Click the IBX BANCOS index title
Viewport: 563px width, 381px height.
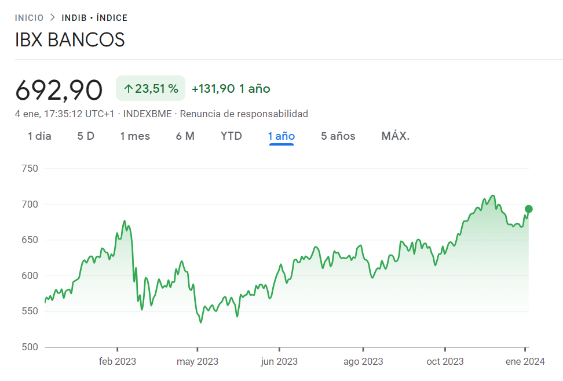click(x=70, y=39)
